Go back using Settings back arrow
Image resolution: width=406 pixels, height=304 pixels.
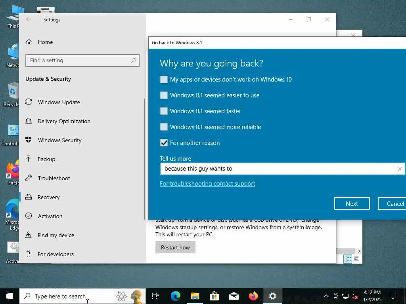tap(29, 19)
